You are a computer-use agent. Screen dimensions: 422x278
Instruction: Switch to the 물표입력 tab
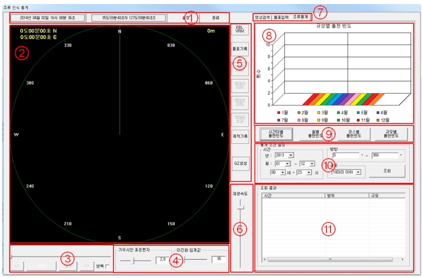click(281, 18)
